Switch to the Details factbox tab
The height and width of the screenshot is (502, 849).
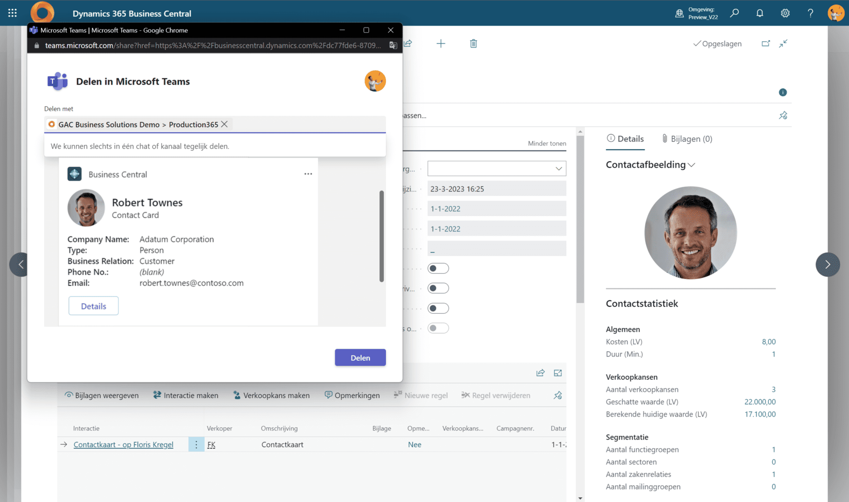(625, 139)
